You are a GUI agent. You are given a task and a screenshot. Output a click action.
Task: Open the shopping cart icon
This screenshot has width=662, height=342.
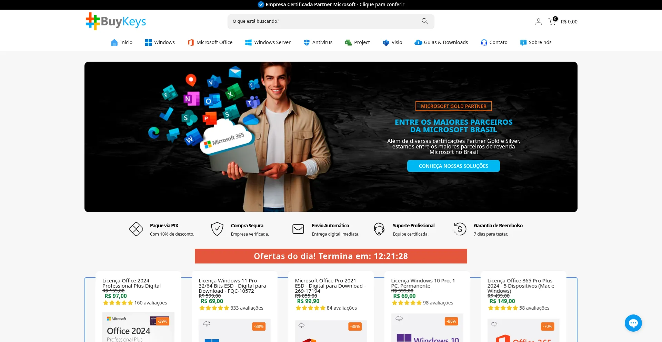pos(552,21)
